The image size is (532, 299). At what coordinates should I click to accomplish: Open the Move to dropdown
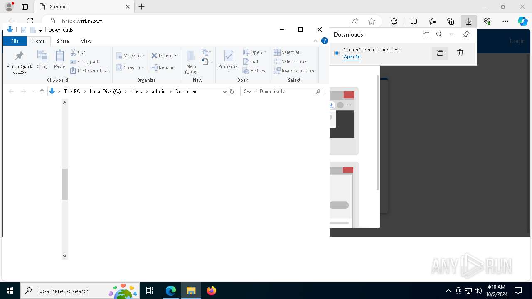pos(131,56)
